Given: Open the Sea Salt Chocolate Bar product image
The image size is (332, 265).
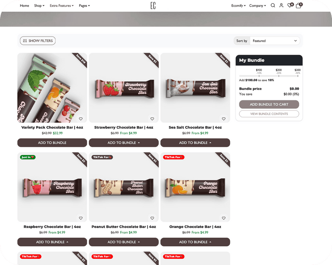Looking at the screenshot, I should pyautogui.click(x=195, y=88).
